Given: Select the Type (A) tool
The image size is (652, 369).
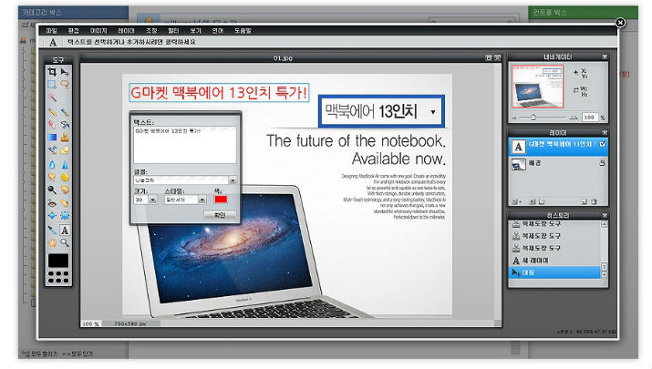Looking at the screenshot, I should (65, 230).
